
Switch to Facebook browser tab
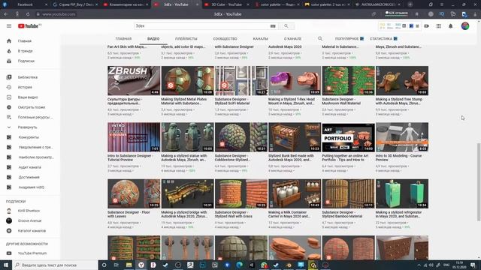pyautogui.click(x=25, y=4)
